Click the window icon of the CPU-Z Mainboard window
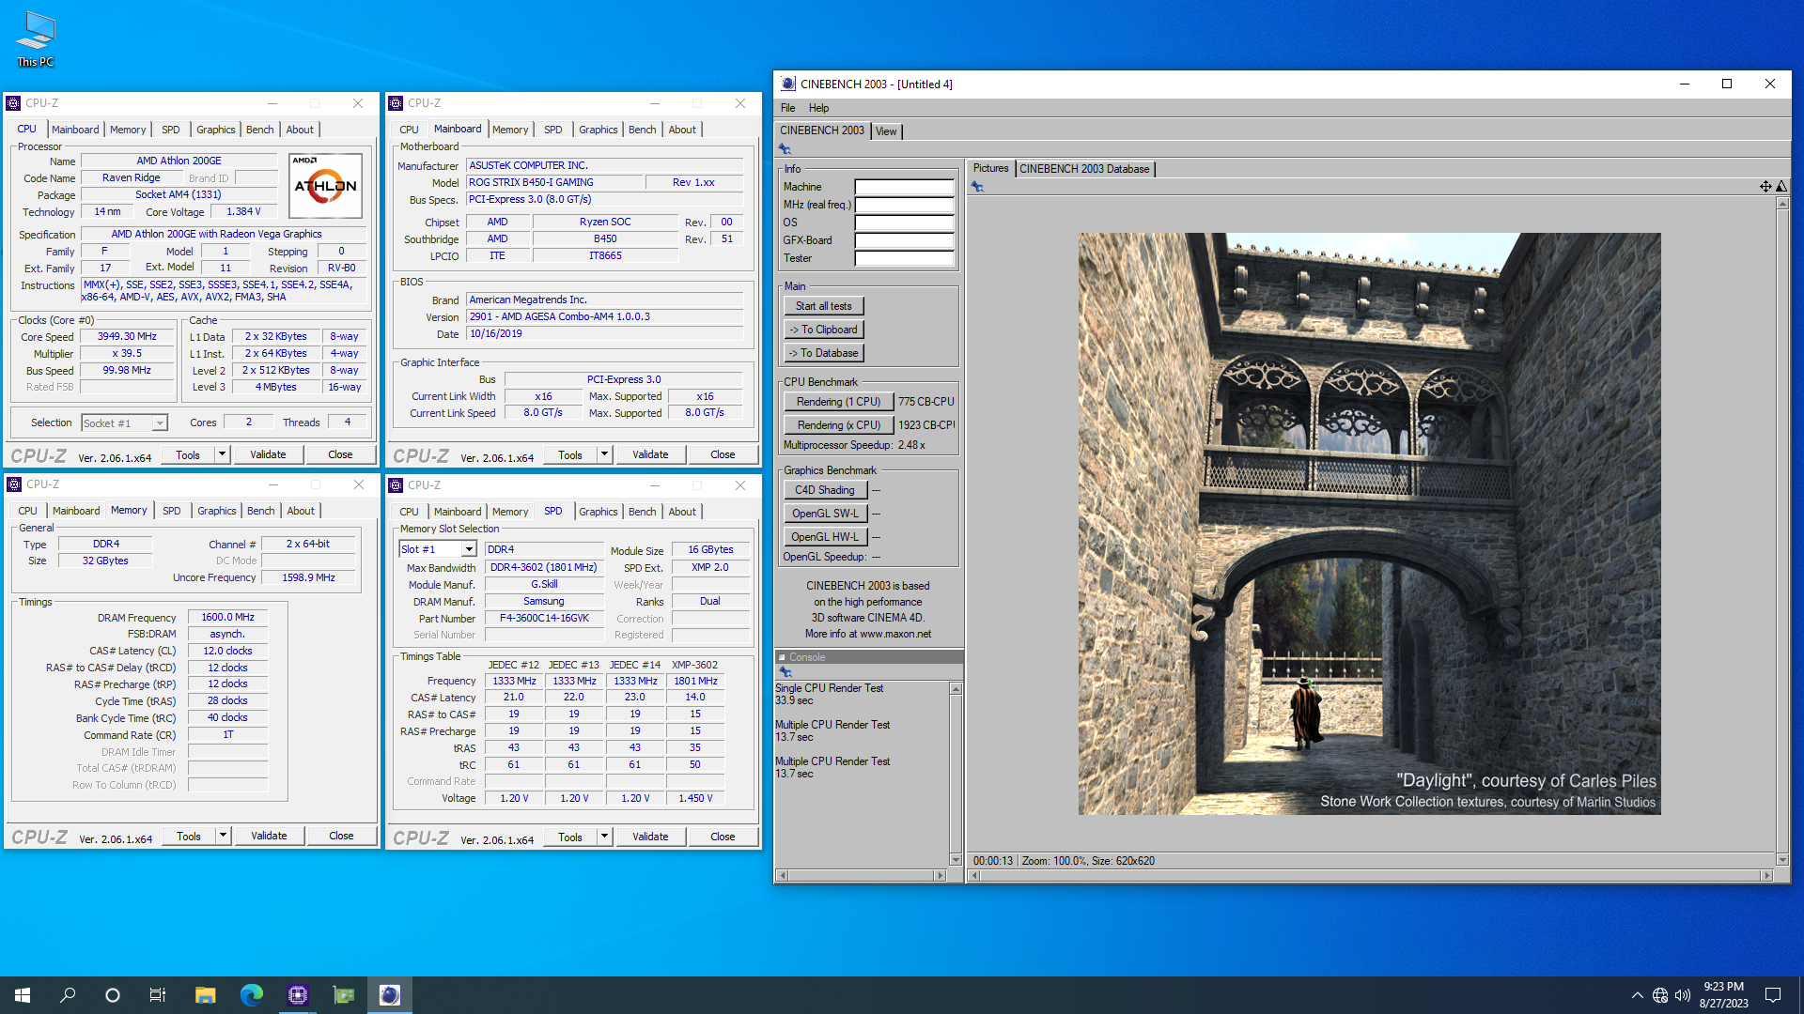Viewport: 1804px width, 1014px height. (396, 103)
